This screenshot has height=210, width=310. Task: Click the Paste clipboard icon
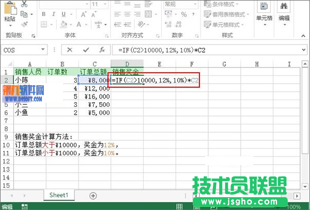(10, 8)
